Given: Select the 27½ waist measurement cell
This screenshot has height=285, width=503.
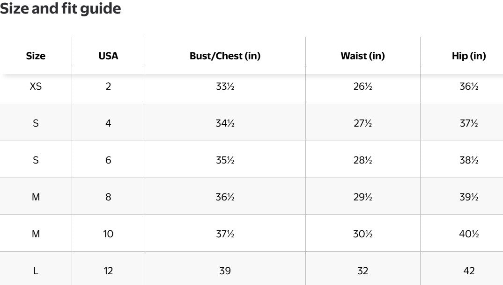Looking at the screenshot, I should 362,123.
